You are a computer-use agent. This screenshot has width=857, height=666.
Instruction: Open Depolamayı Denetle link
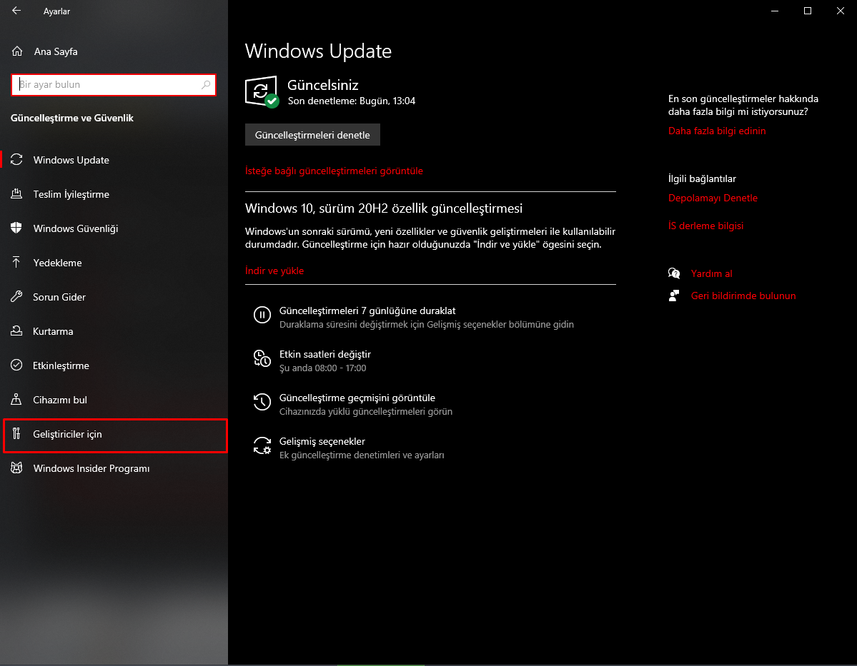click(713, 198)
